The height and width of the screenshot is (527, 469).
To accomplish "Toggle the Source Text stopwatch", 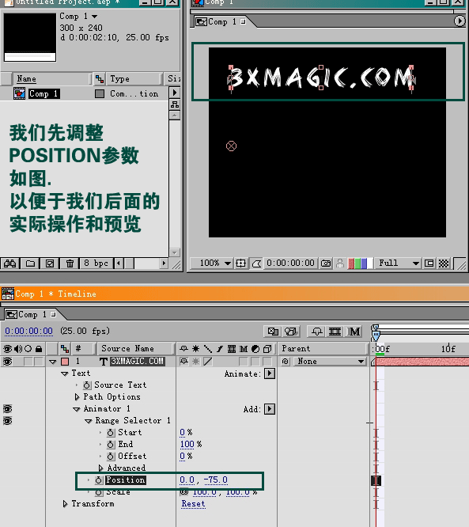I will click(x=87, y=385).
